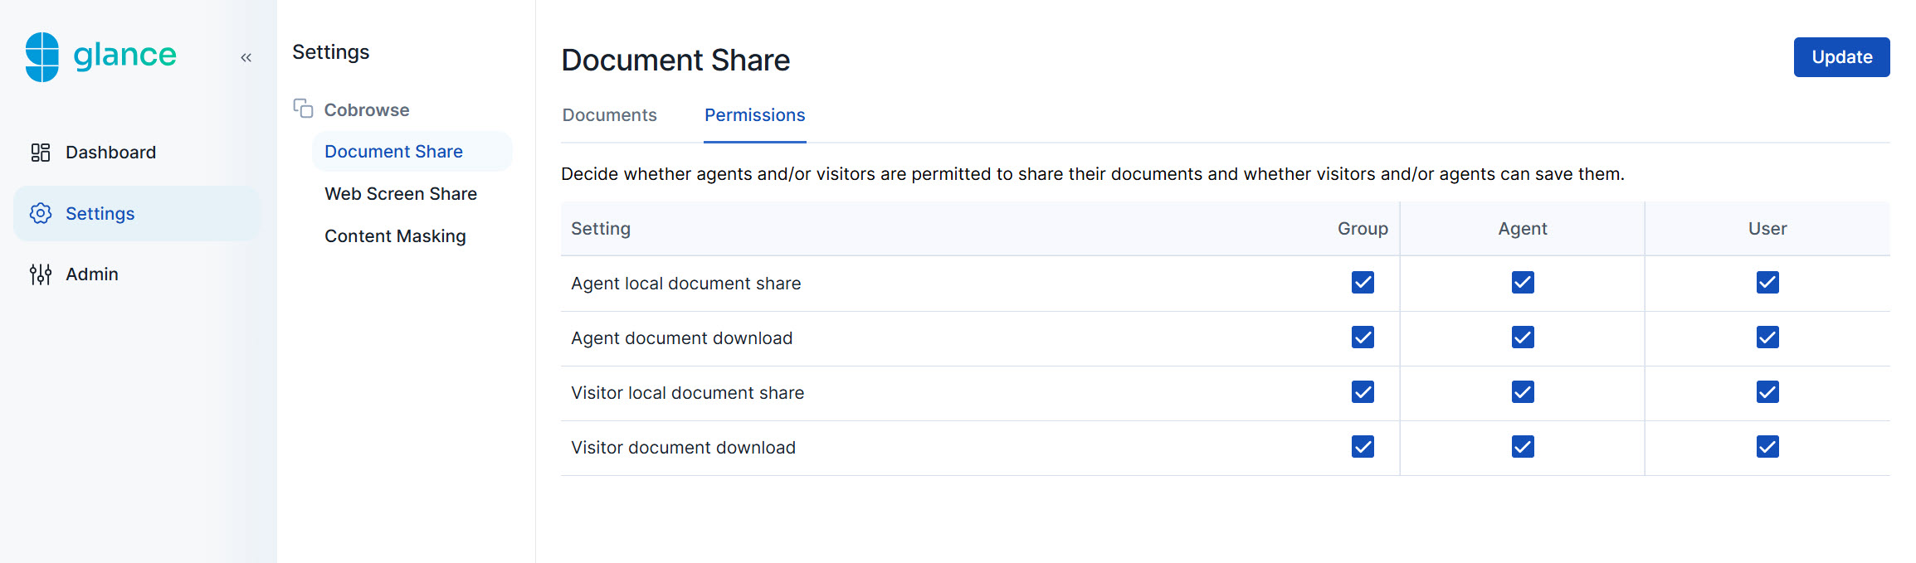Uncheck Group for Agent local document share
This screenshot has height=563, width=1916.
(1363, 283)
